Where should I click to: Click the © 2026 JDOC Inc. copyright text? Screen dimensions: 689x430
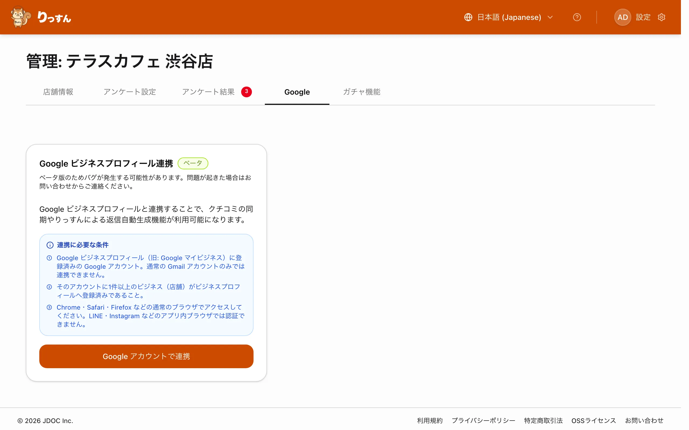[x=45, y=421]
